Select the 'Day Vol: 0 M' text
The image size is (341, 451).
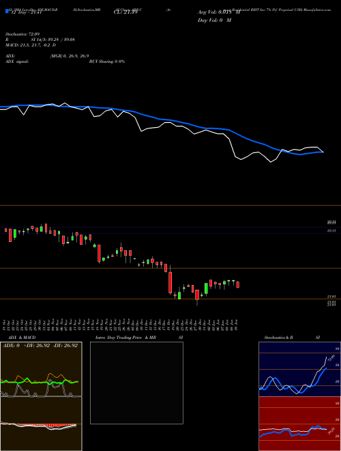pos(214,20)
